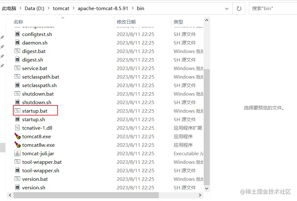Click the tomcat8w.exe application icon
The height and width of the screenshot is (201, 297).
[x=17, y=145]
